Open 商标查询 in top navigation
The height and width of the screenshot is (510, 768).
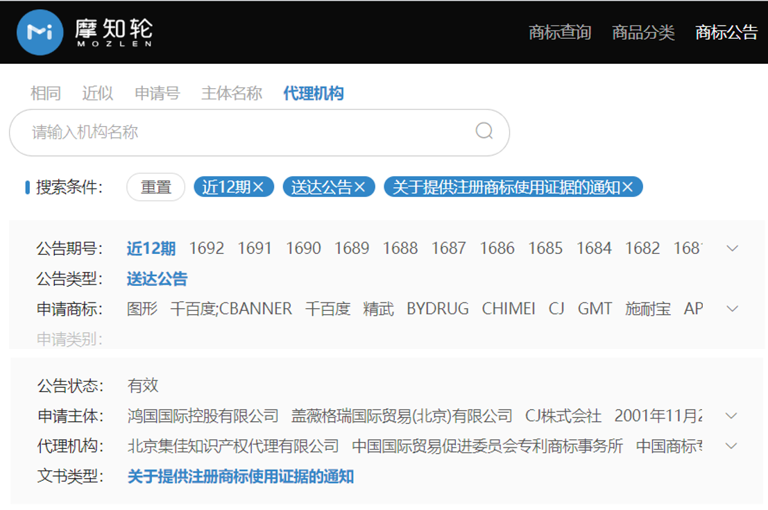pyautogui.click(x=560, y=33)
